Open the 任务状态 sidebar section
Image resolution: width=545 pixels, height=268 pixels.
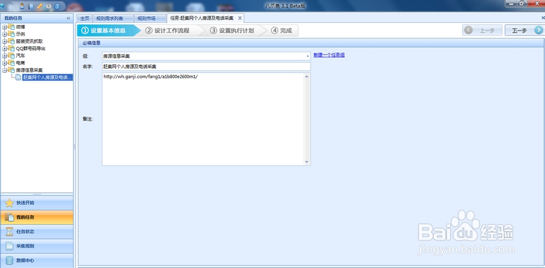pos(37,232)
